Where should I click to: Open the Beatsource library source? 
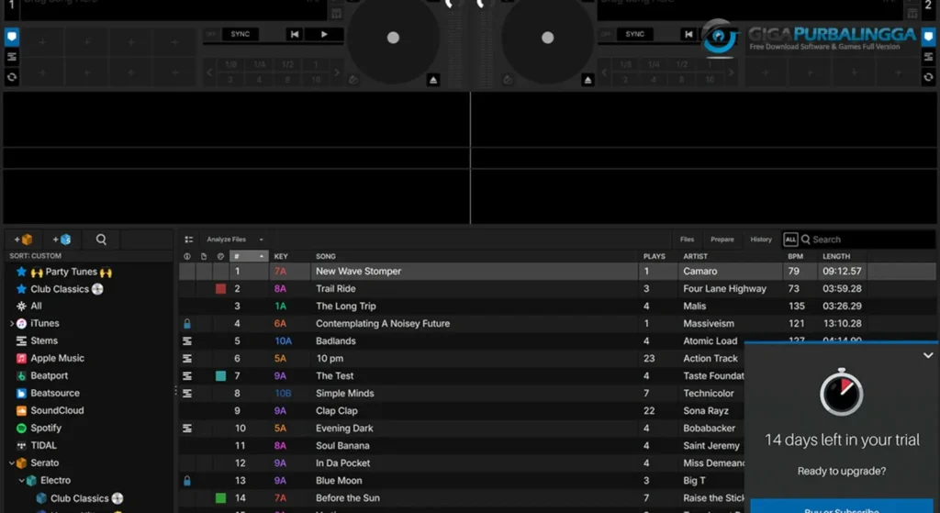click(48, 393)
